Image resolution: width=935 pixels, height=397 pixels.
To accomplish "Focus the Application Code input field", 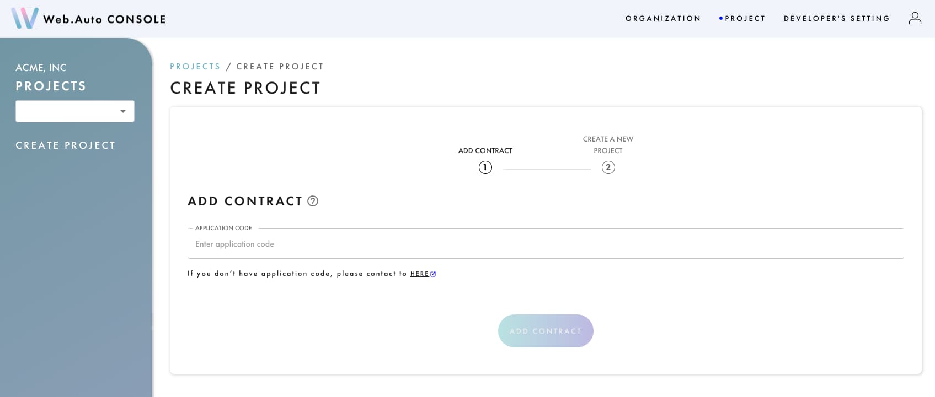I will click(546, 244).
